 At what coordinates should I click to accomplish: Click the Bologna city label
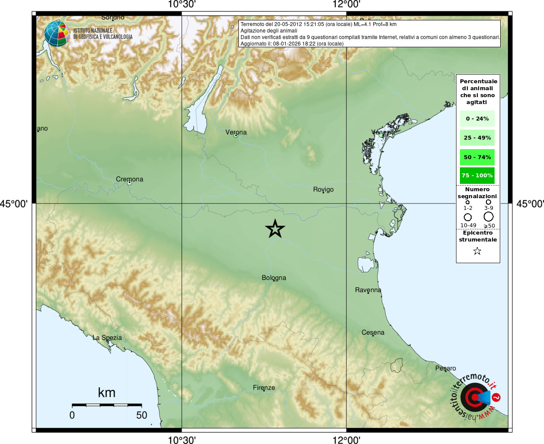pyautogui.click(x=274, y=277)
